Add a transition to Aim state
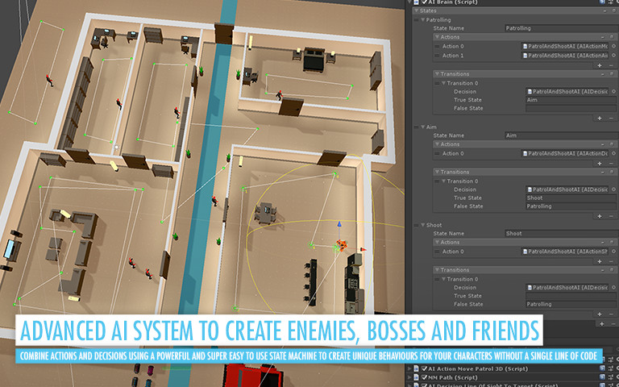This screenshot has height=387, width=619. (600, 216)
